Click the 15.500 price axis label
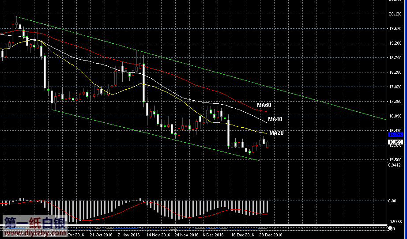 [x=395, y=160]
